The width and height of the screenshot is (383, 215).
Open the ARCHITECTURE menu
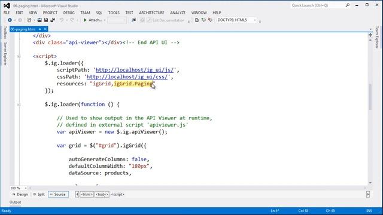click(151, 13)
